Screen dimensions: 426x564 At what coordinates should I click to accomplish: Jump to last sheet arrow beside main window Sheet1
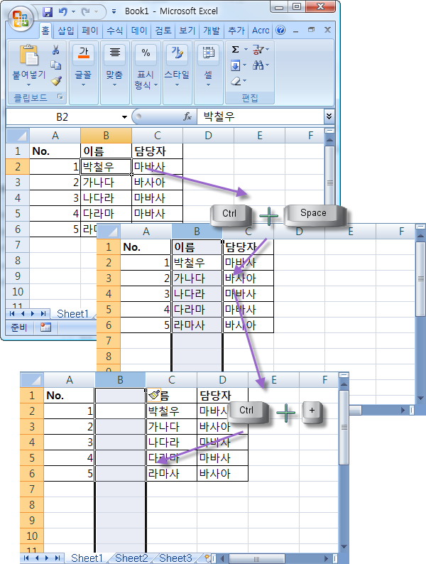click(43, 314)
